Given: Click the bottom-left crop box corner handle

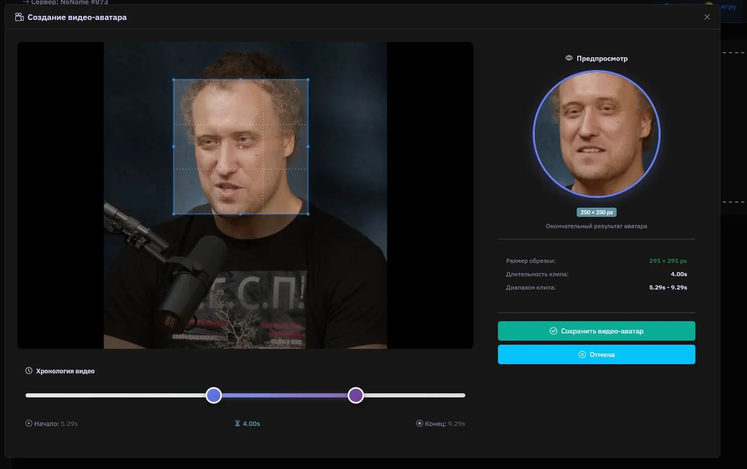Looking at the screenshot, I should tap(174, 214).
